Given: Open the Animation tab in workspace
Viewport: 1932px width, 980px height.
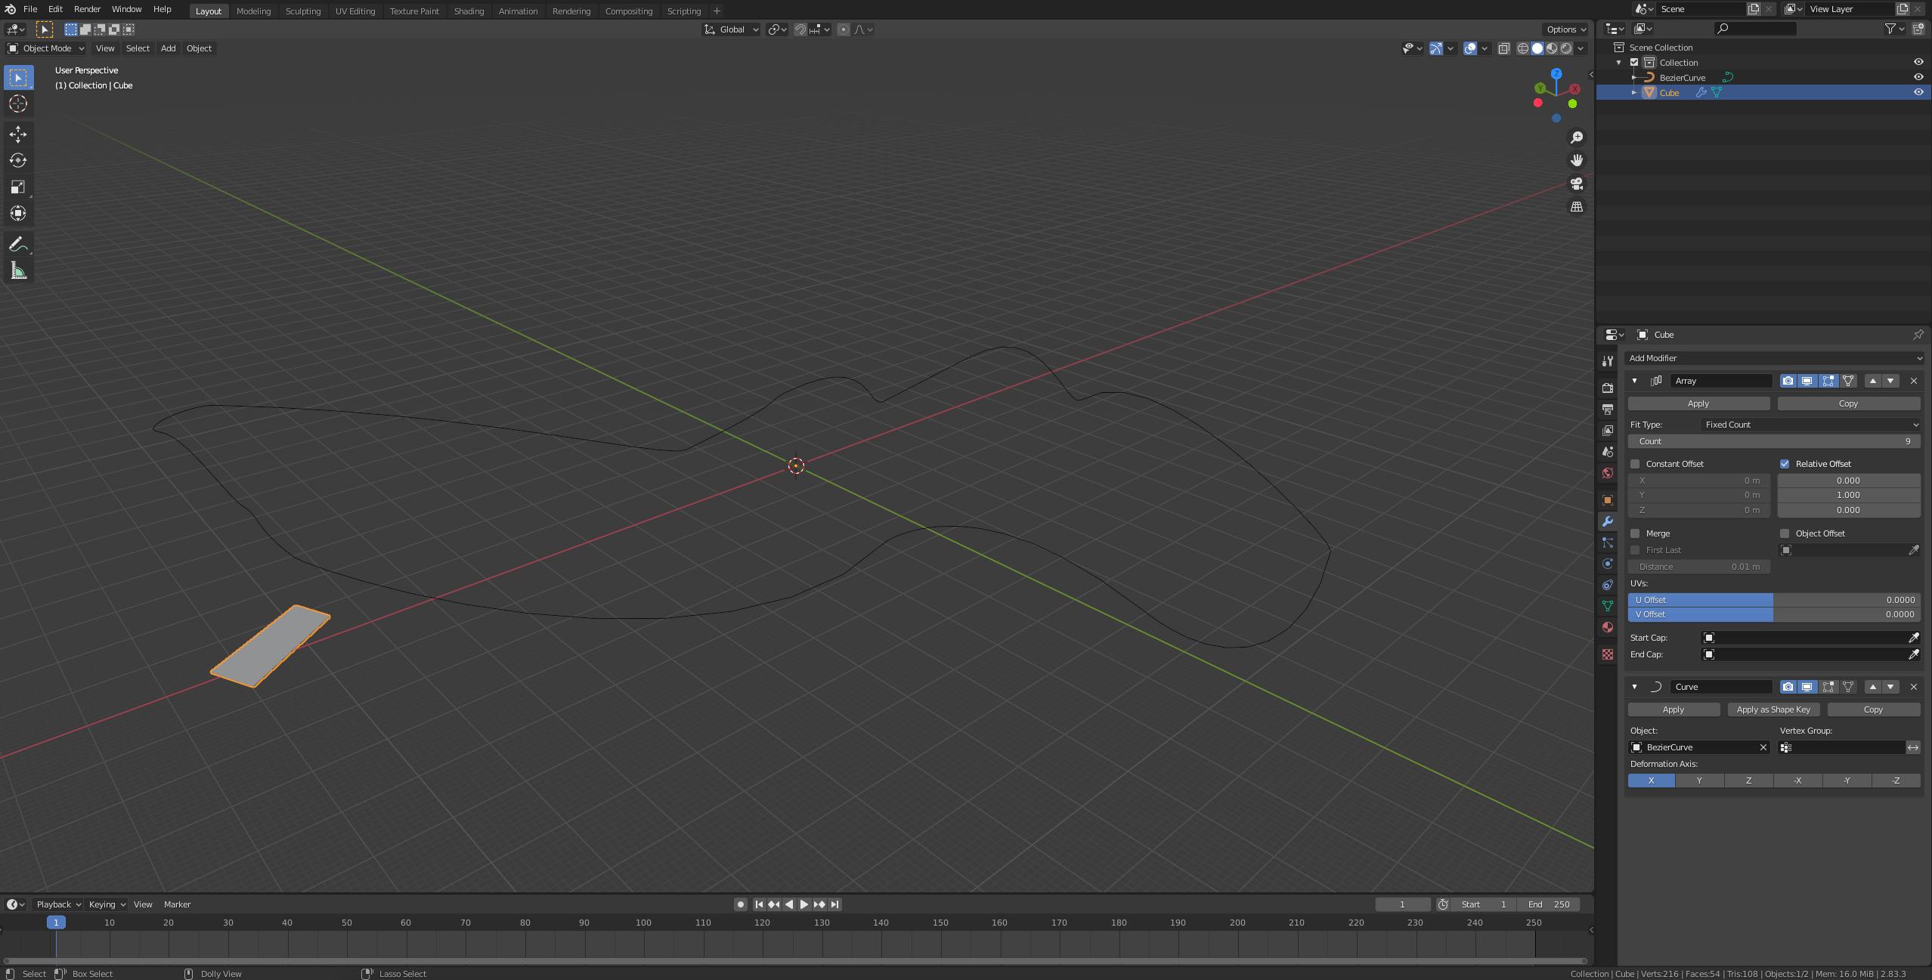Looking at the screenshot, I should coord(517,10).
